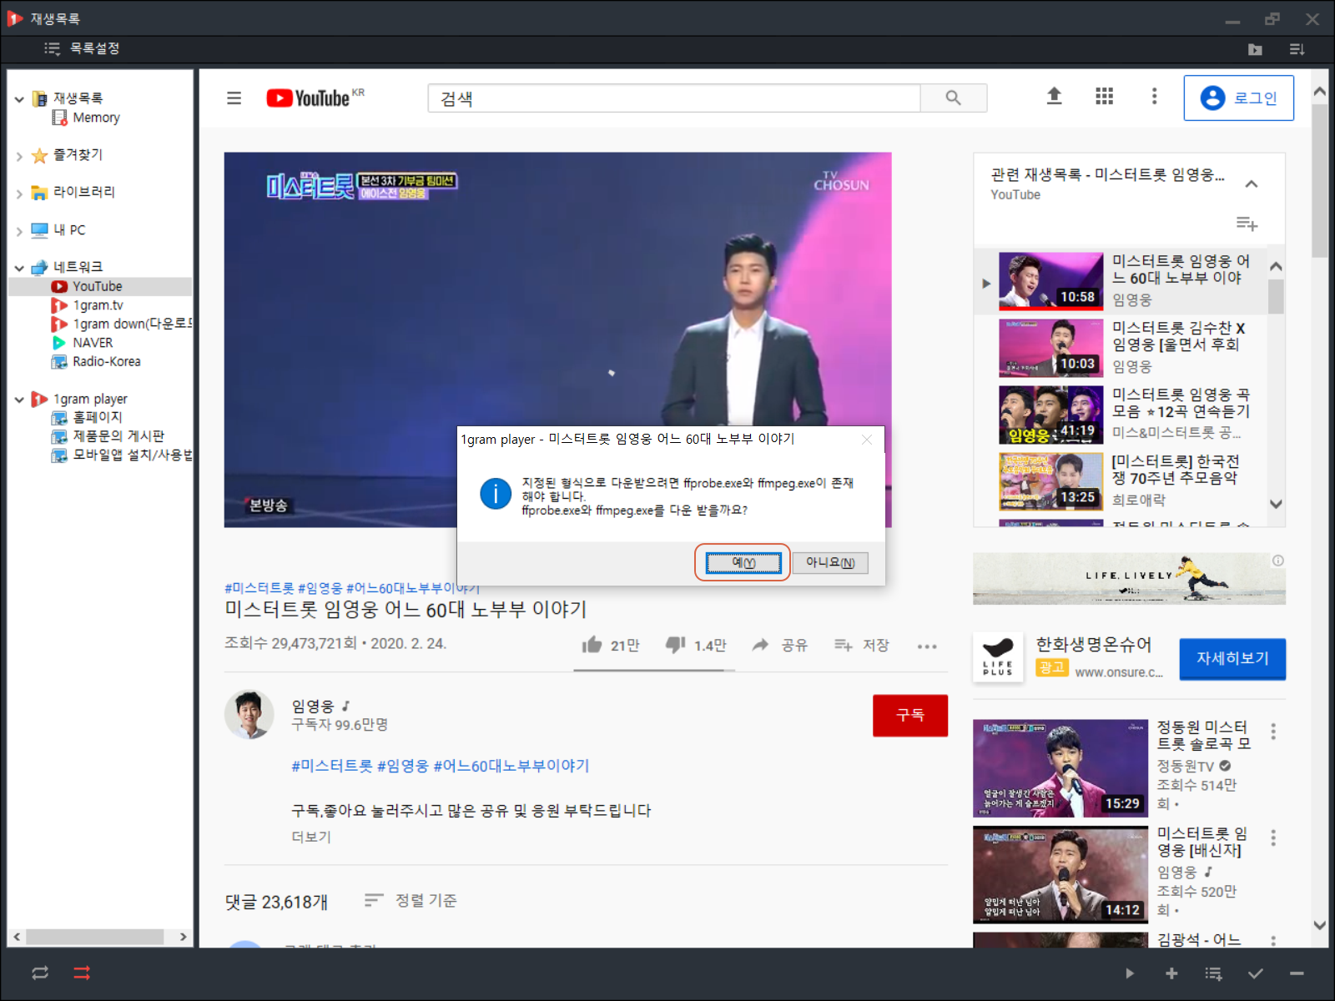Viewport: 1335px width, 1001px height.
Task: Click the folder icon in top toolbar
Action: pos(1255,49)
